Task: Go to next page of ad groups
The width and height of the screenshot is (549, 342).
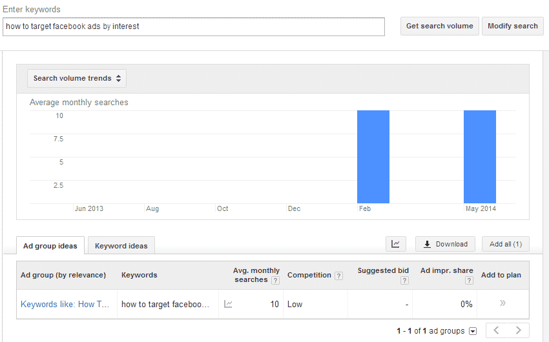Action: tap(519, 330)
